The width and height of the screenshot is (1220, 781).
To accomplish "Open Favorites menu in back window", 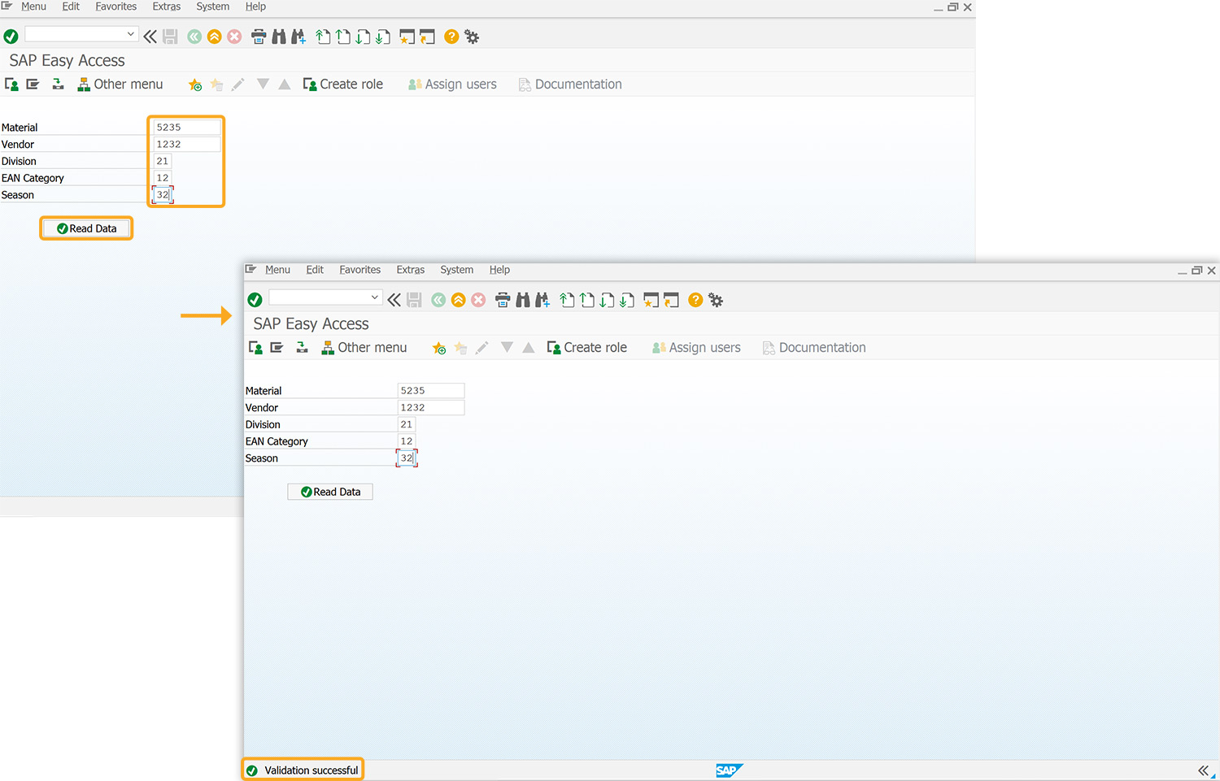I will click(x=116, y=7).
